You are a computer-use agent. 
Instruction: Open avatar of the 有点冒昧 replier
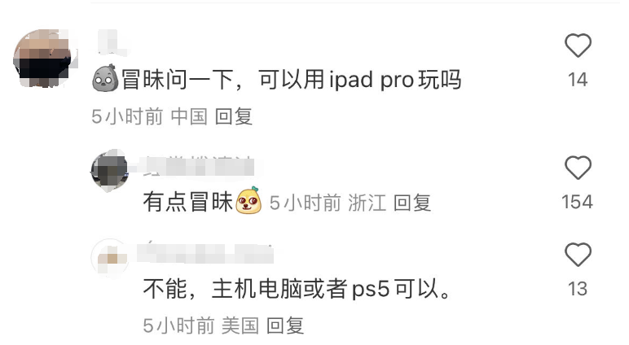click(x=109, y=170)
